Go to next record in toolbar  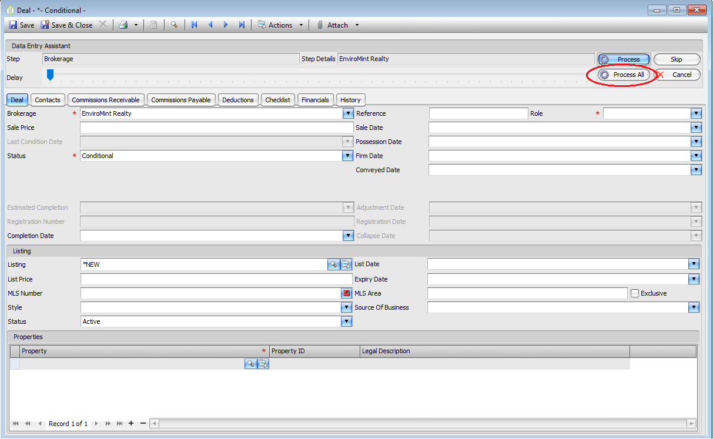(x=226, y=25)
